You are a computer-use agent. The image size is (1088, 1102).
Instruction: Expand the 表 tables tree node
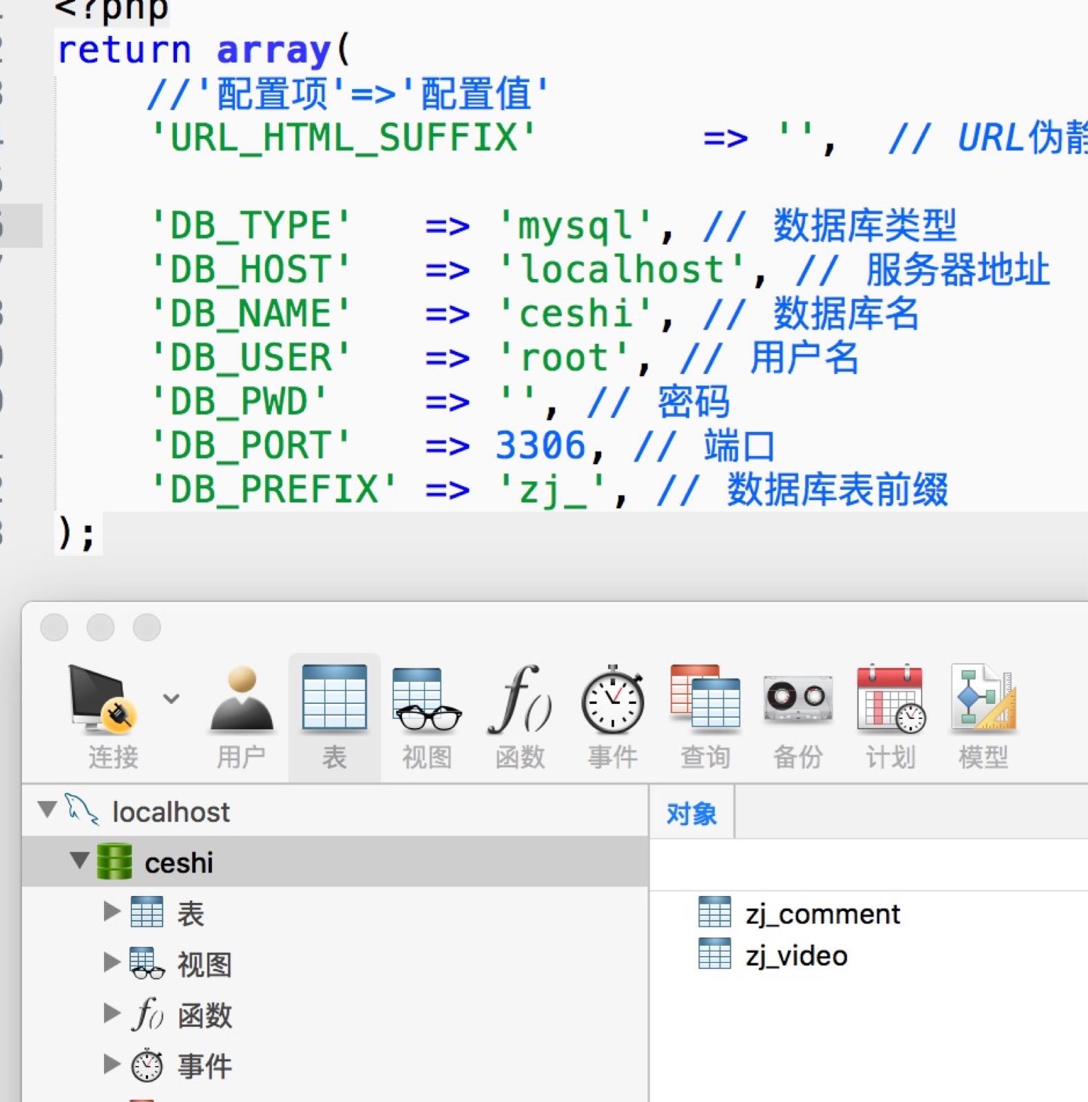[x=112, y=911]
